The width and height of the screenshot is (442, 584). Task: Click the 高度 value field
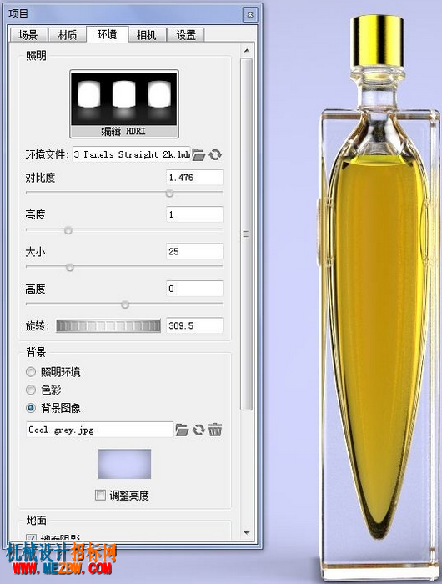pyautogui.click(x=194, y=289)
